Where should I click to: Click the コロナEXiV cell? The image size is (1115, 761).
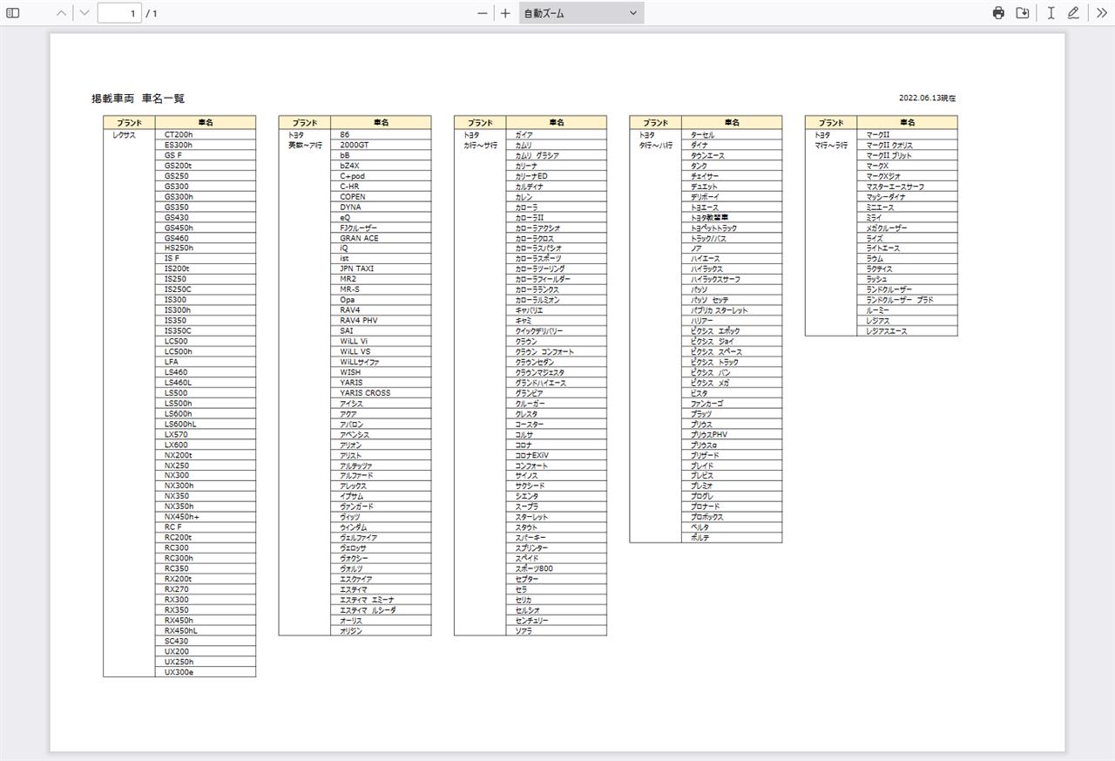[556, 455]
